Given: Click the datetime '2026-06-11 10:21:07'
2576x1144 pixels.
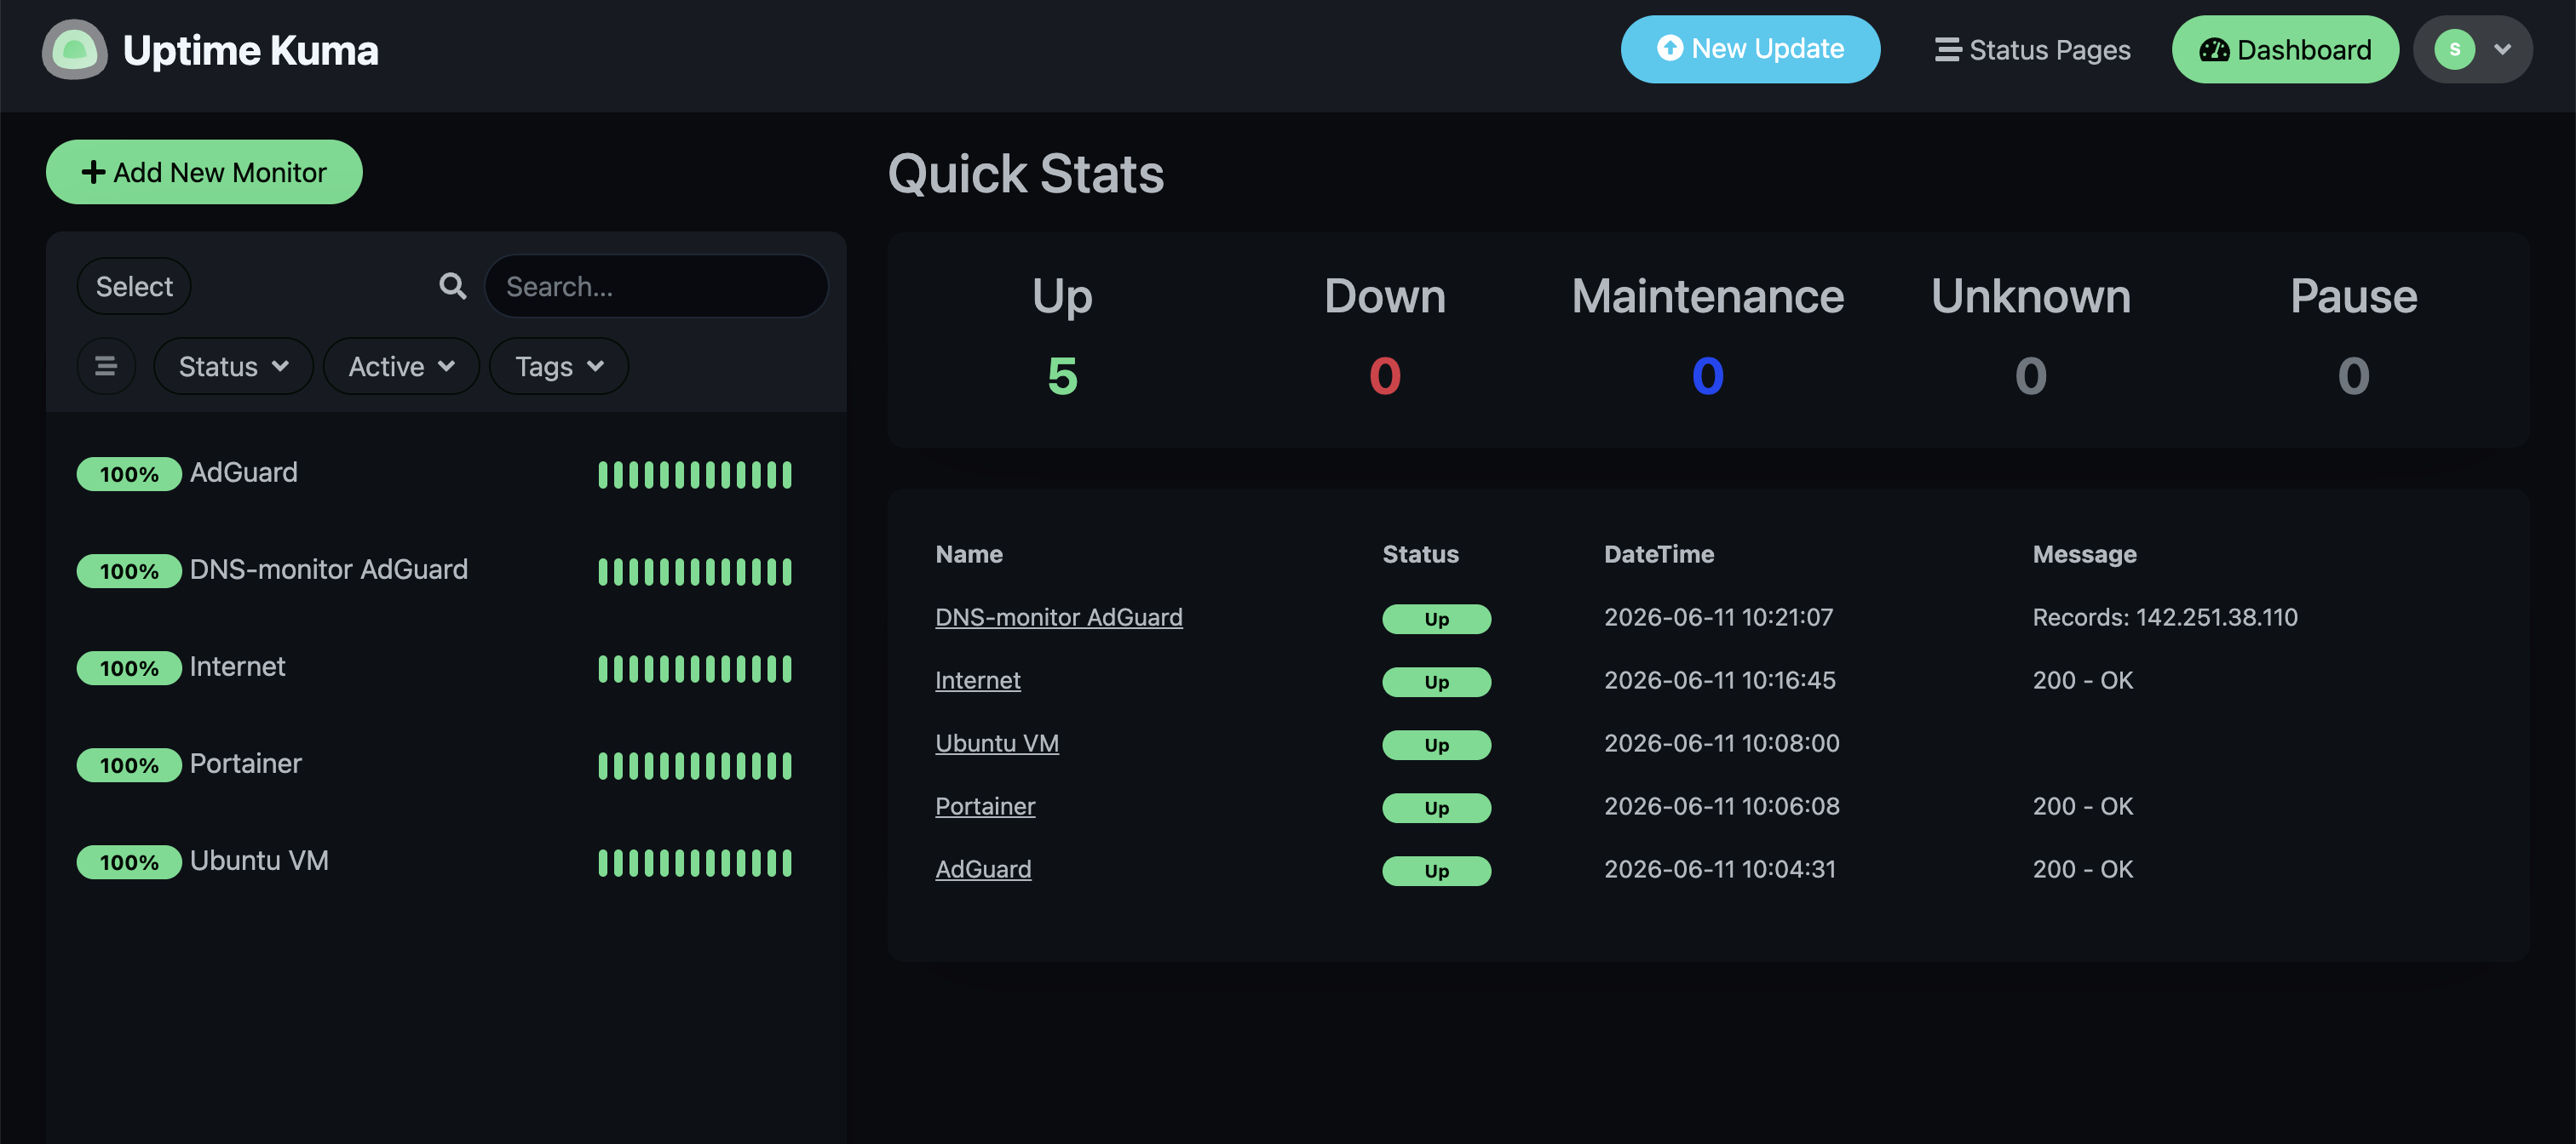Looking at the screenshot, I should [1718, 616].
